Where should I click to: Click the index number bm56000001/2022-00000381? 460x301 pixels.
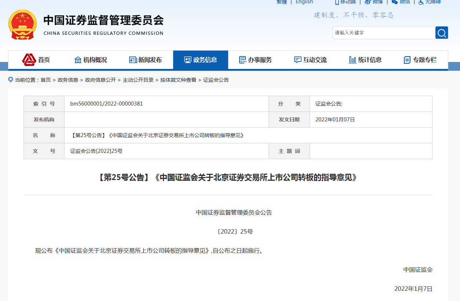click(107, 104)
